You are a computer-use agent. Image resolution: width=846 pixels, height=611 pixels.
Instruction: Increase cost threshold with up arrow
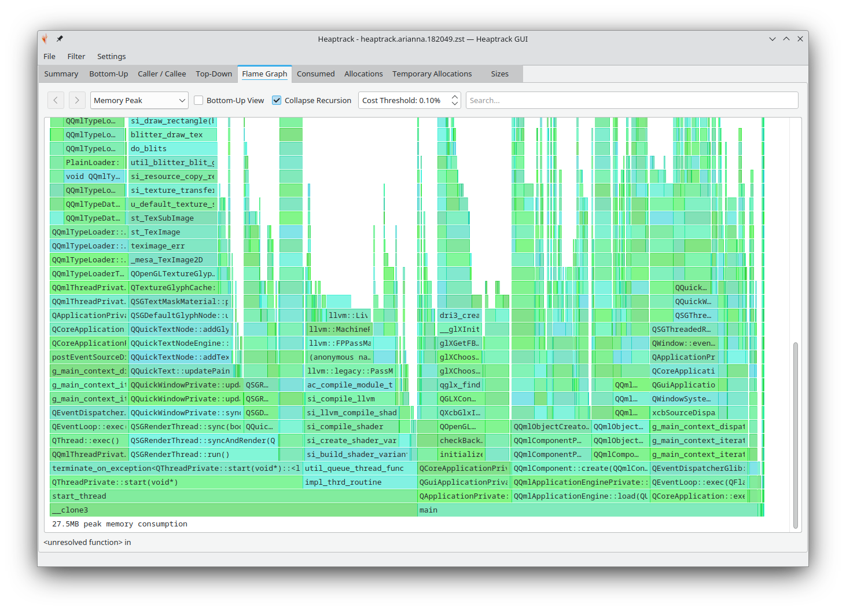(x=455, y=97)
